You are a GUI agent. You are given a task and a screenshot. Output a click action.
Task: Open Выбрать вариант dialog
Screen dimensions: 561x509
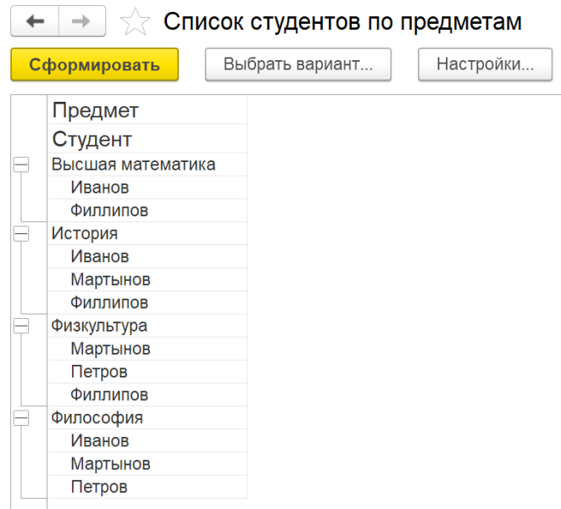[297, 64]
